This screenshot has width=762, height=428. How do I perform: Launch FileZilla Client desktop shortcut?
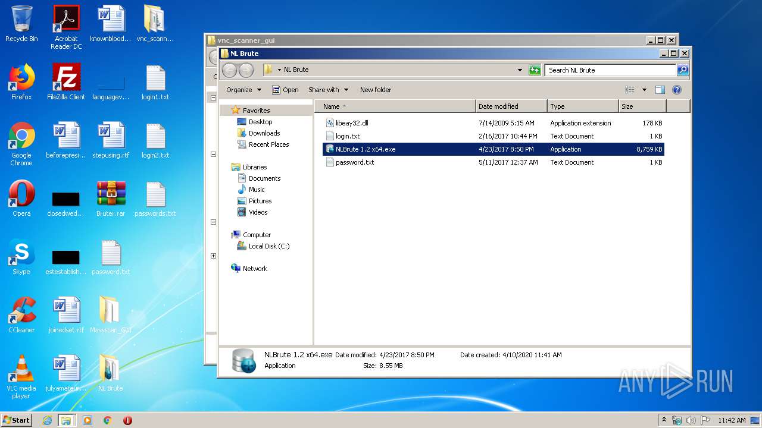pyautogui.click(x=66, y=82)
